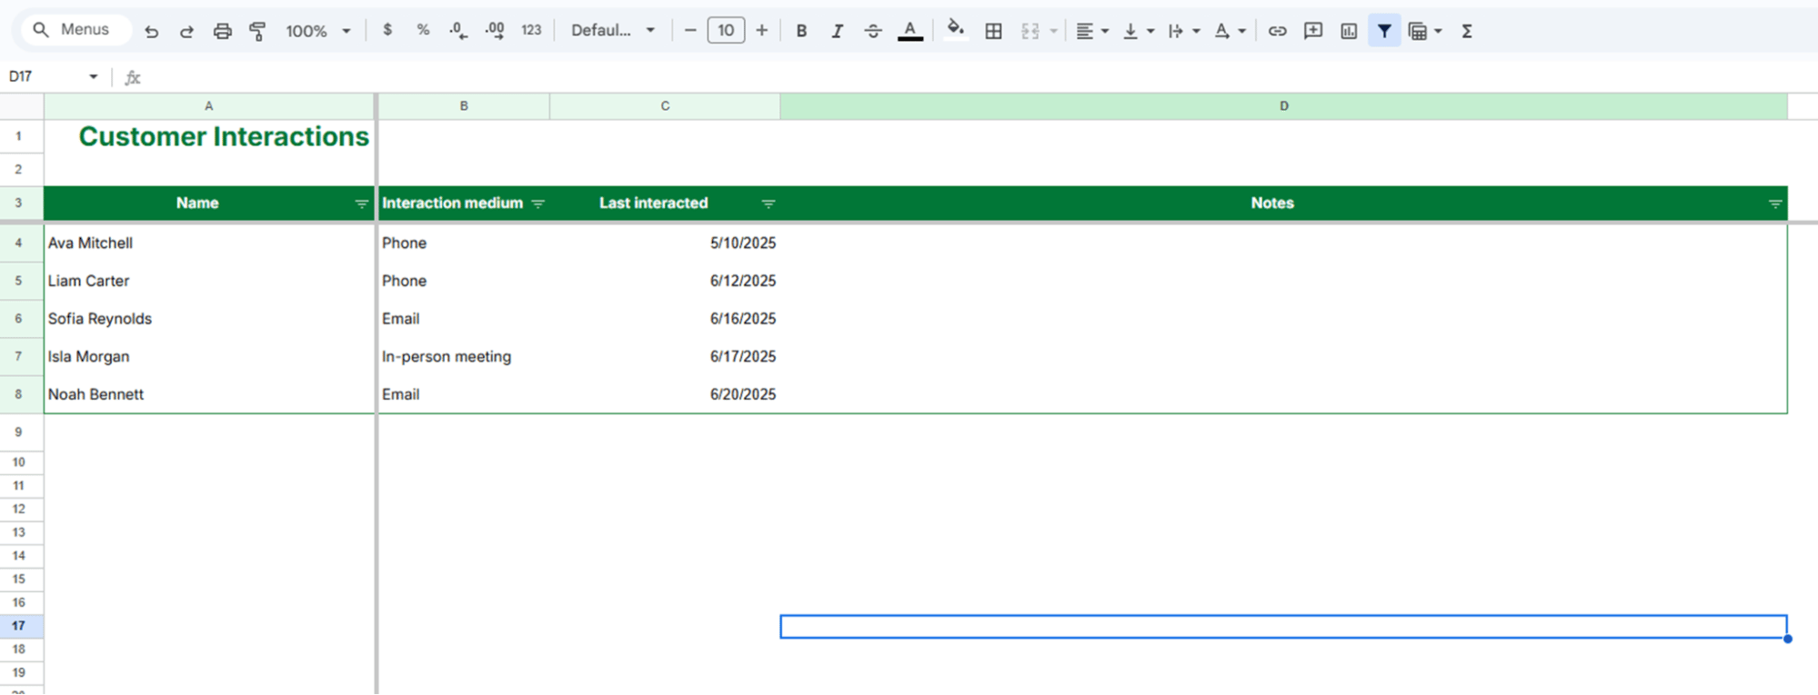The height and width of the screenshot is (695, 1818).
Task: Click the date 6/12/2025 cell
Action: [x=665, y=281]
